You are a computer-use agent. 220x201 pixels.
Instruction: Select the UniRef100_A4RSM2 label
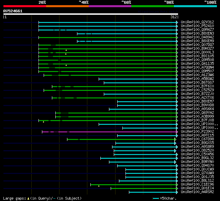(x=197, y=192)
